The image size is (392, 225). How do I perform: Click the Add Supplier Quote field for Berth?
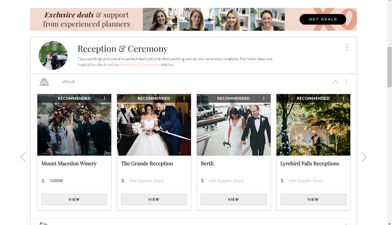pyautogui.click(x=226, y=181)
